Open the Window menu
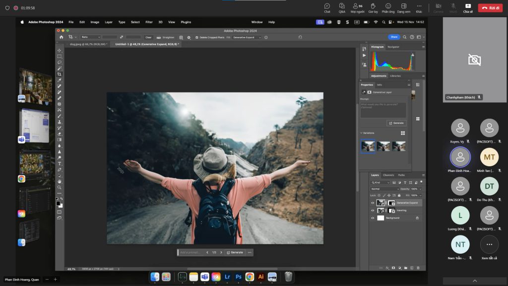The width and height of the screenshot is (508, 286). click(257, 22)
